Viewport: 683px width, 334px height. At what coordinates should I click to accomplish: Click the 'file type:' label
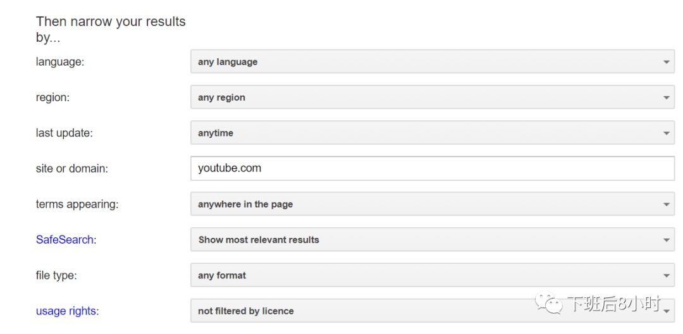(56, 275)
